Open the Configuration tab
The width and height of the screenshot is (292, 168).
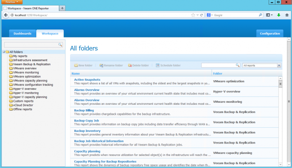pyautogui.click(x=269, y=33)
